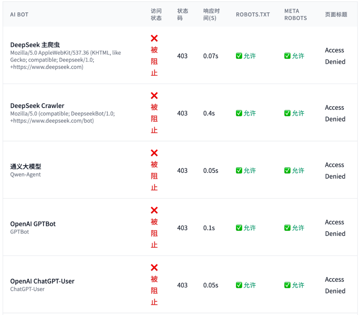
Task: Click the META ROBOTS green check for DeepSeek Crawler
Action: coord(287,113)
